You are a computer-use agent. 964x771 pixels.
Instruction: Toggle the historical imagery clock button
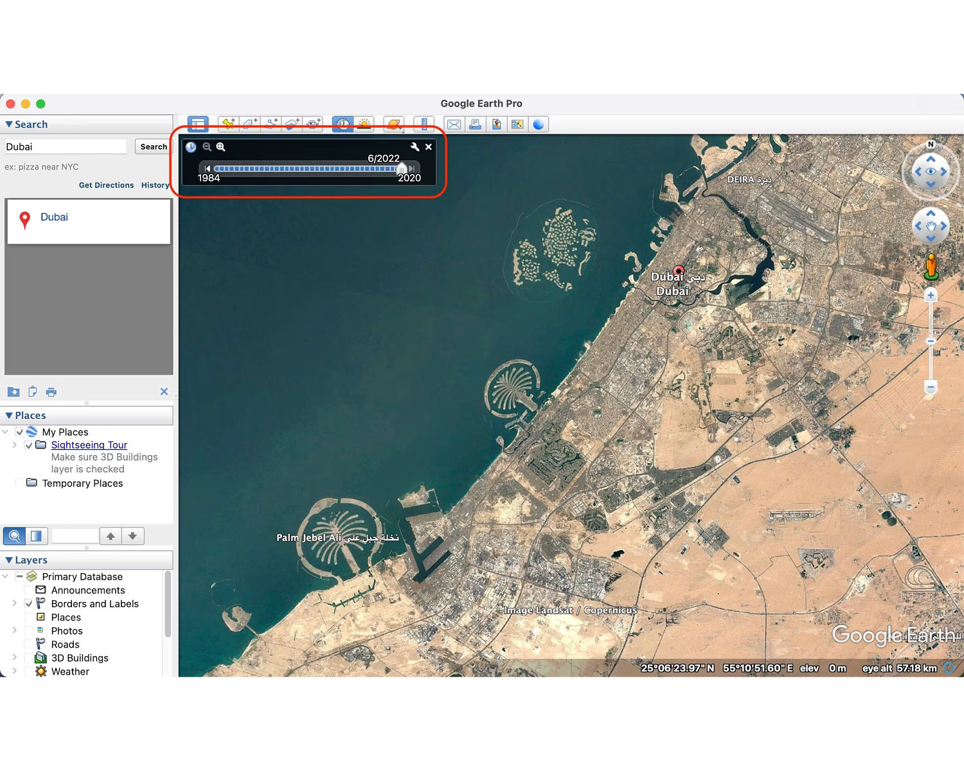343,124
